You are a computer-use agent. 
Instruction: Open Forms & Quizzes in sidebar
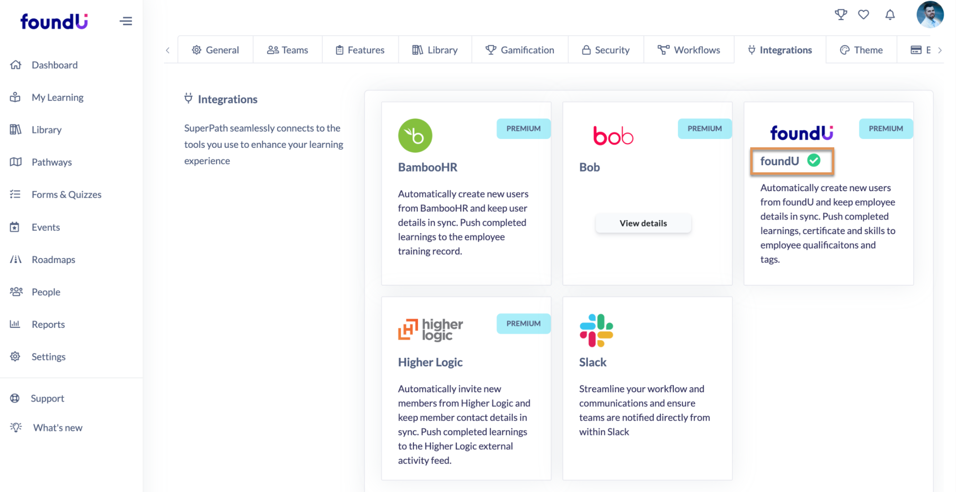click(66, 195)
